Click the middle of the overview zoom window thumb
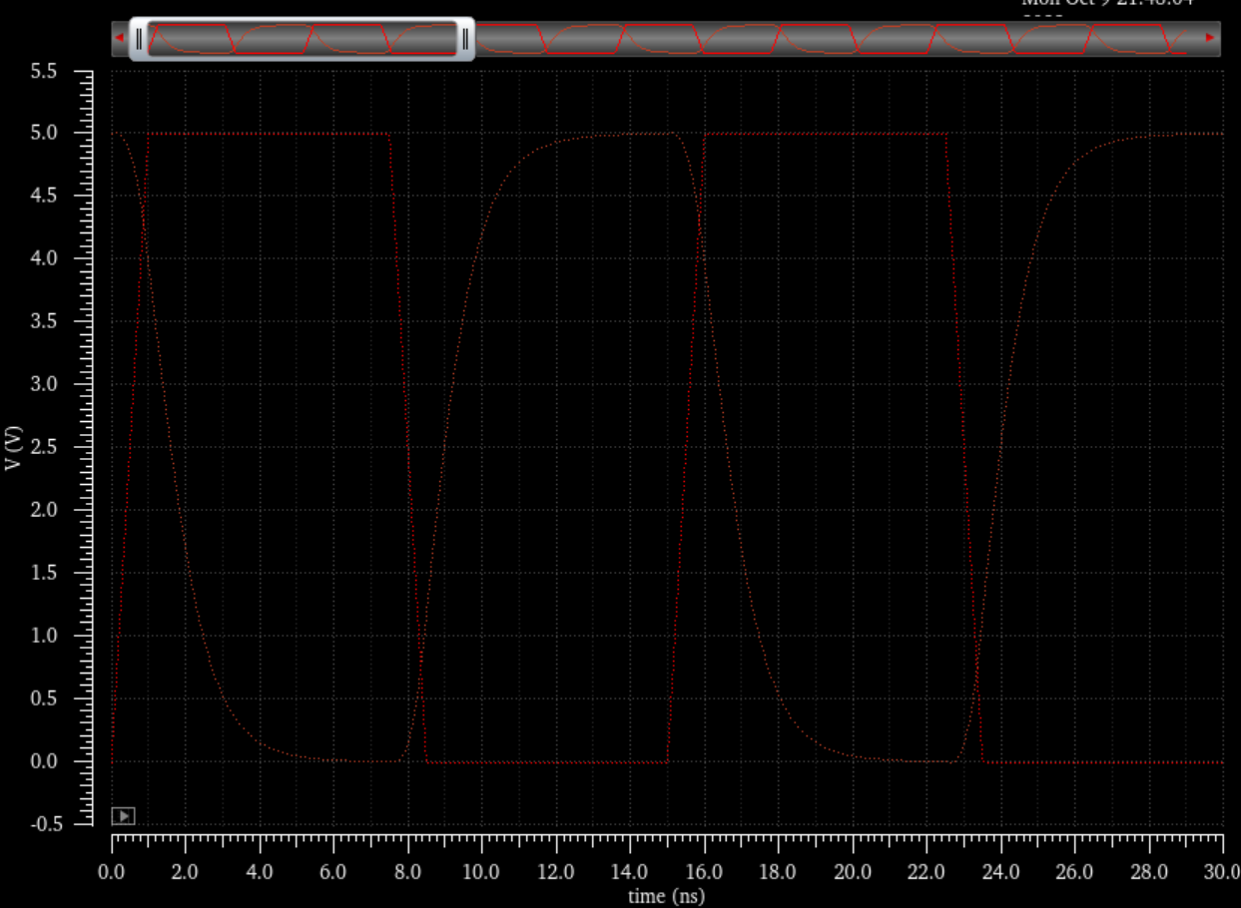 click(x=302, y=39)
